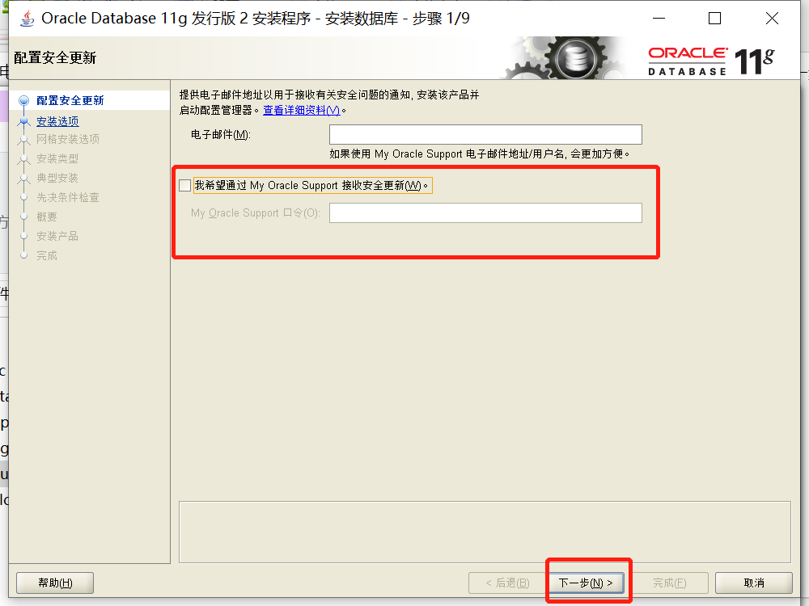
Task: Click into the 电子邮件 email field
Action: pos(485,134)
